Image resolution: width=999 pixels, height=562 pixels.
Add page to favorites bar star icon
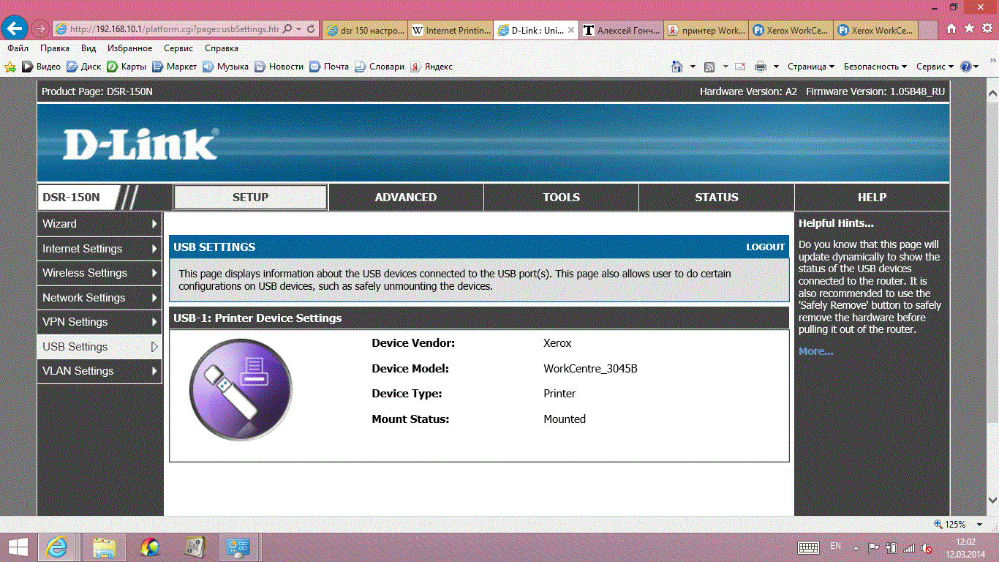click(x=10, y=67)
